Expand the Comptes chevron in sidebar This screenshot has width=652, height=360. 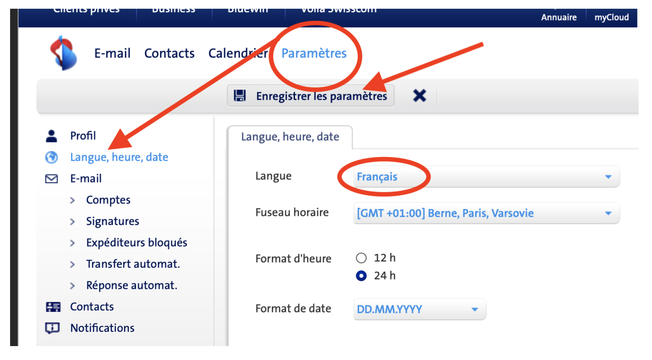72,200
